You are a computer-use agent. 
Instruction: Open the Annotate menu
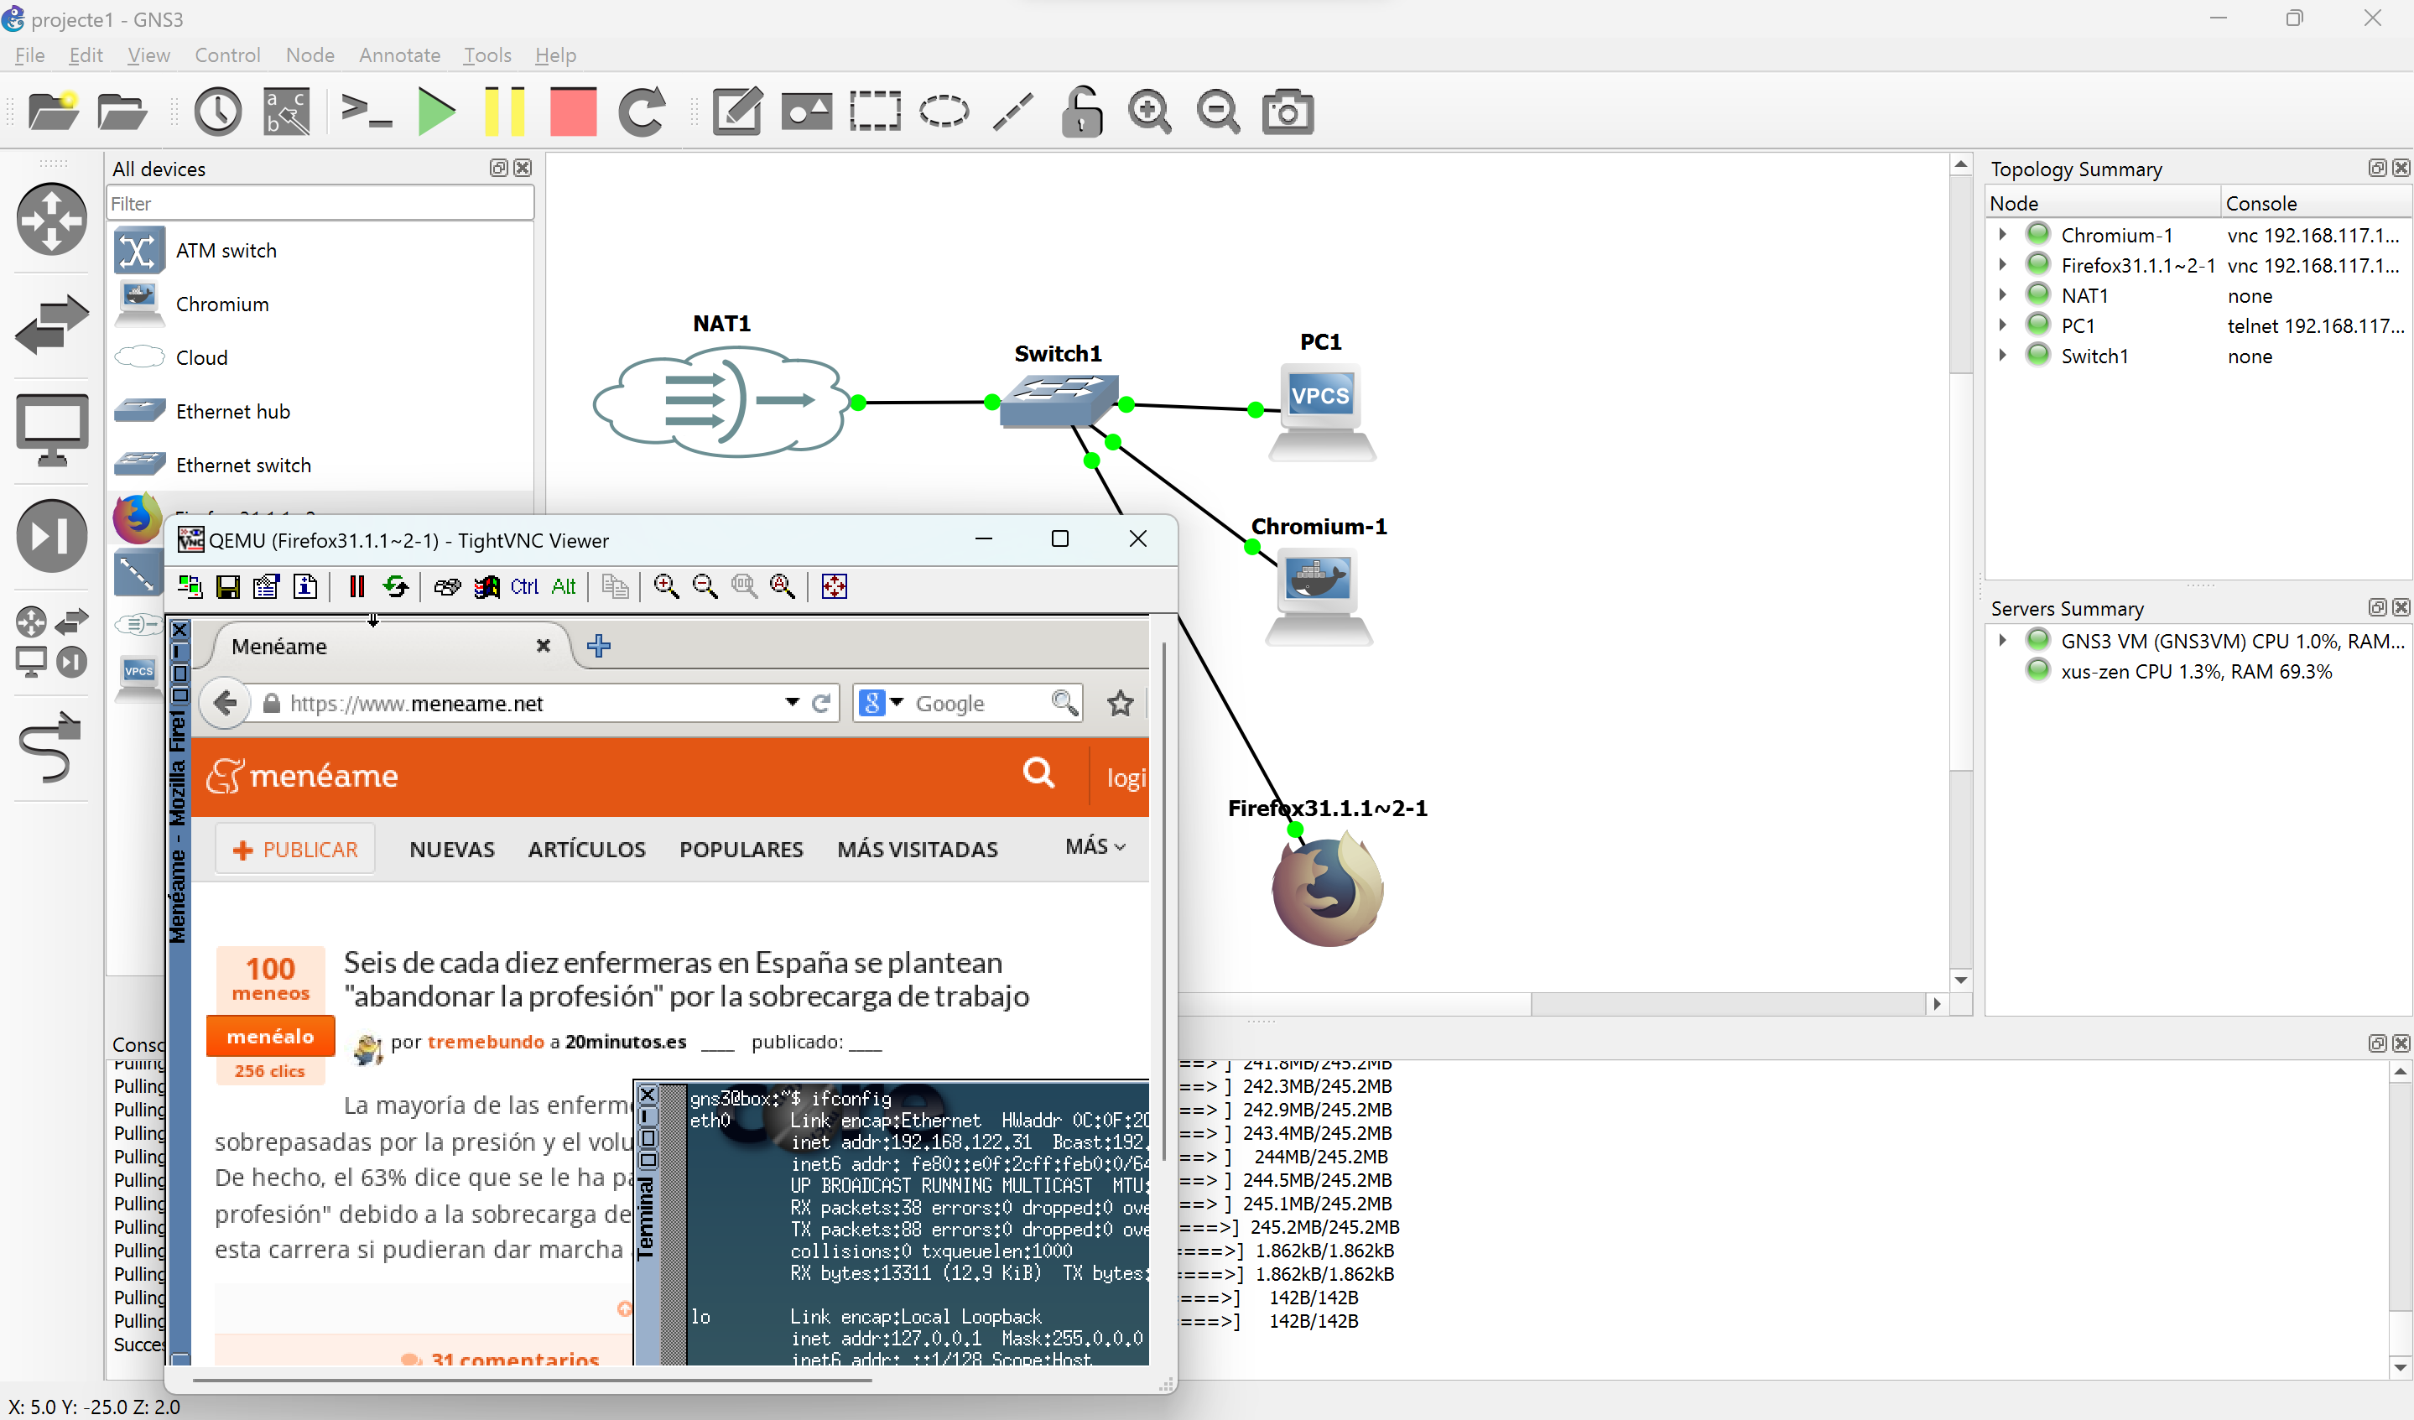398,55
